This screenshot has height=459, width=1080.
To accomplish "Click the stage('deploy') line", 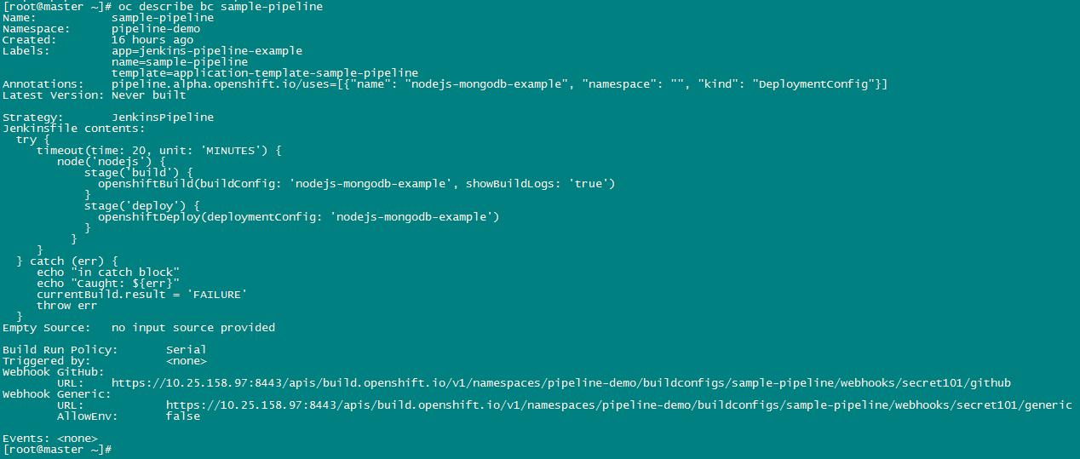I will coord(141,205).
